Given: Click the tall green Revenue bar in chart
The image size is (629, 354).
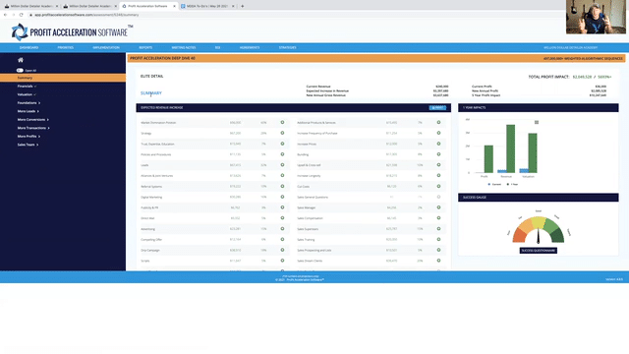Looking at the screenshot, I should pyautogui.click(x=510, y=148).
